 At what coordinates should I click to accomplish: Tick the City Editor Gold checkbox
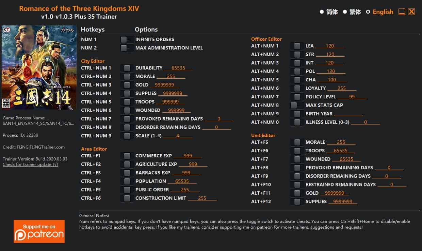click(127, 85)
